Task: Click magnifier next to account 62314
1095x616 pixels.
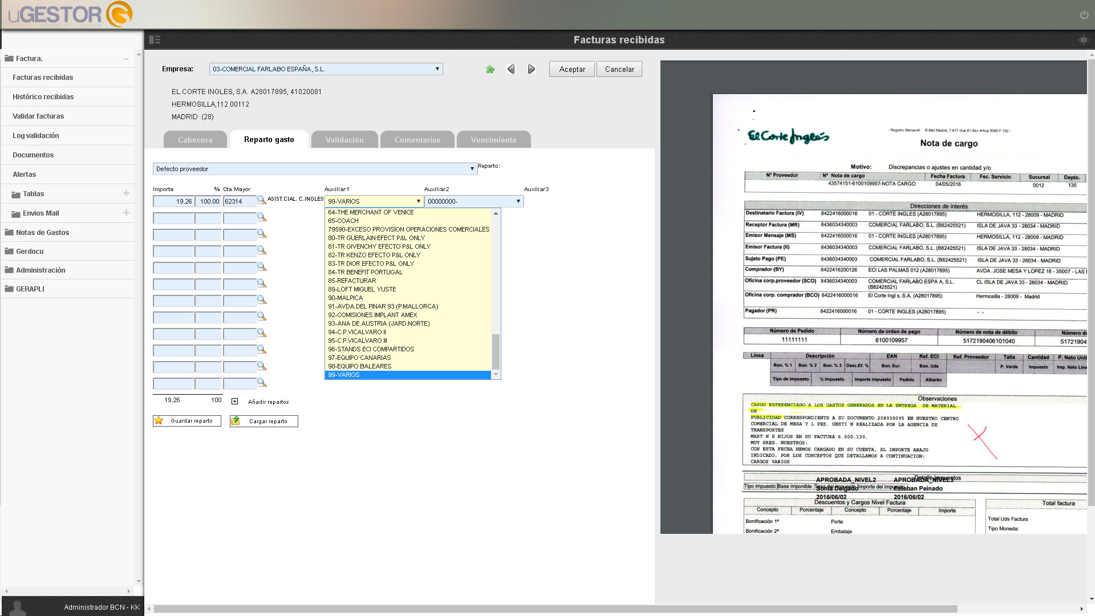Action: point(261,200)
